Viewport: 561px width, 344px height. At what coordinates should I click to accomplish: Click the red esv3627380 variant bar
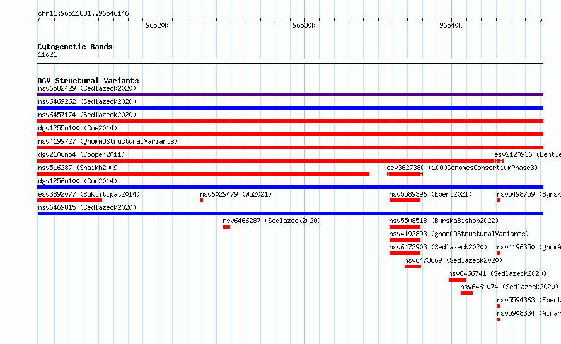click(405, 174)
